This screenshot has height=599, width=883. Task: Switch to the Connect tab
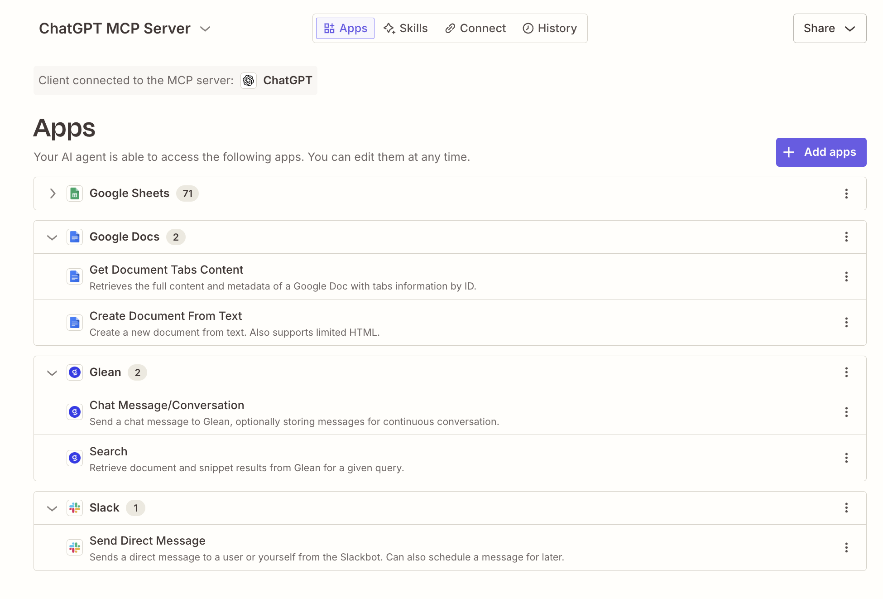click(475, 29)
